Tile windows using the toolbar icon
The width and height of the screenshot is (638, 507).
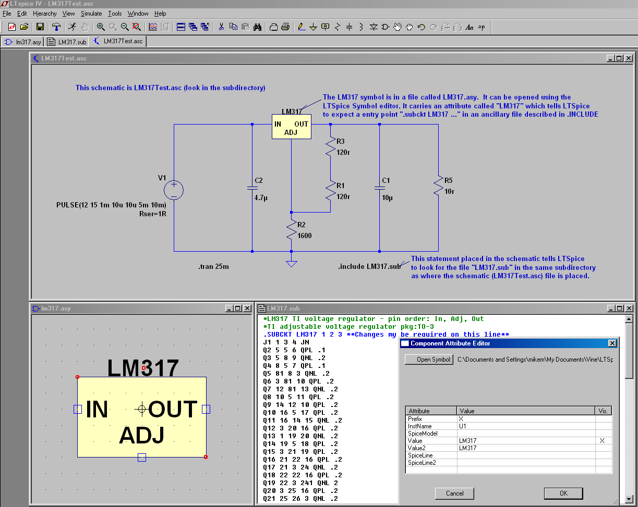click(x=181, y=27)
